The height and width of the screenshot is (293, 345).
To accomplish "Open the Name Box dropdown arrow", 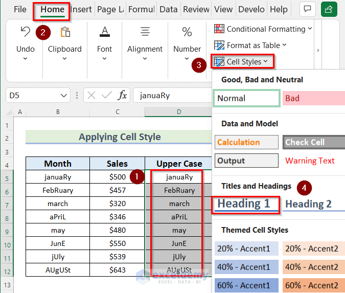I will pyautogui.click(x=64, y=95).
